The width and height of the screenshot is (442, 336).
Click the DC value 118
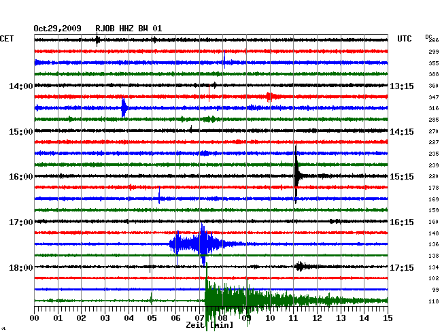coord(434,301)
